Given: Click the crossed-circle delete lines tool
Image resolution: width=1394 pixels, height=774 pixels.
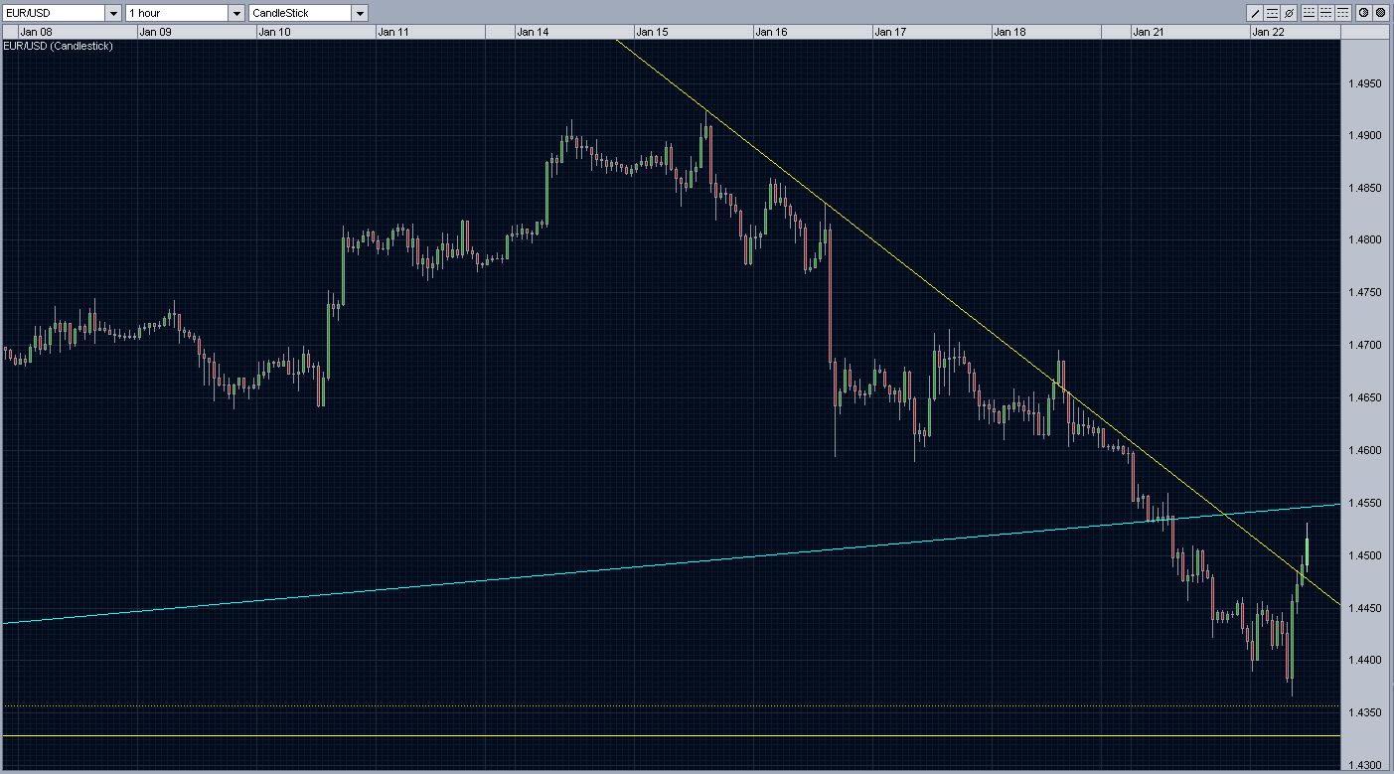Looking at the screenshot, I should [1289, 13].
